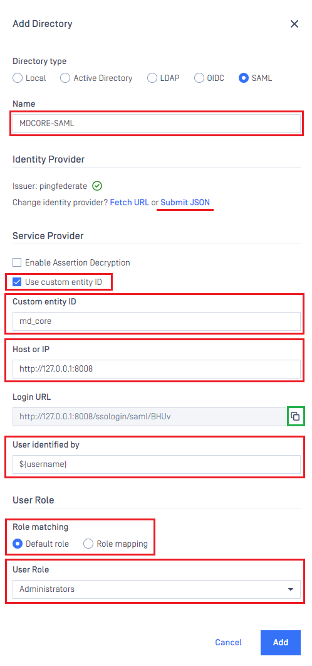Open the Submit JSON link
Screen dimensions: 312x666
click(185, 203)
